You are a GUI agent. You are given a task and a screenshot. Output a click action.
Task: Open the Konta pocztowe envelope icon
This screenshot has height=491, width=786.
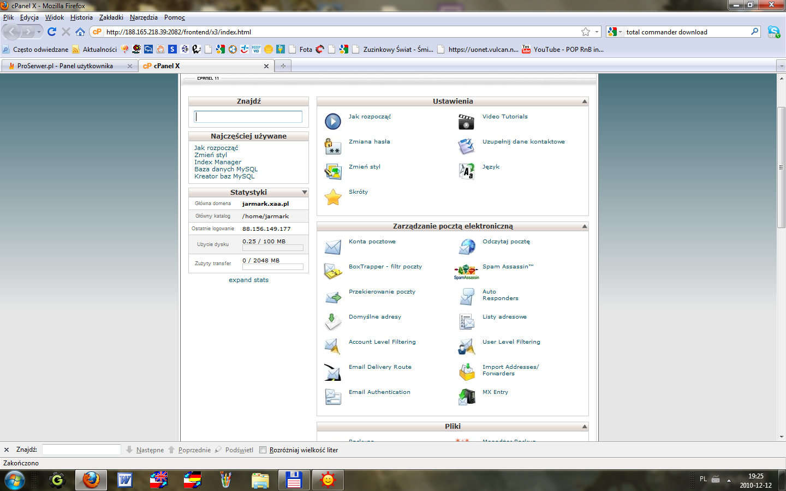coord(332,247)
